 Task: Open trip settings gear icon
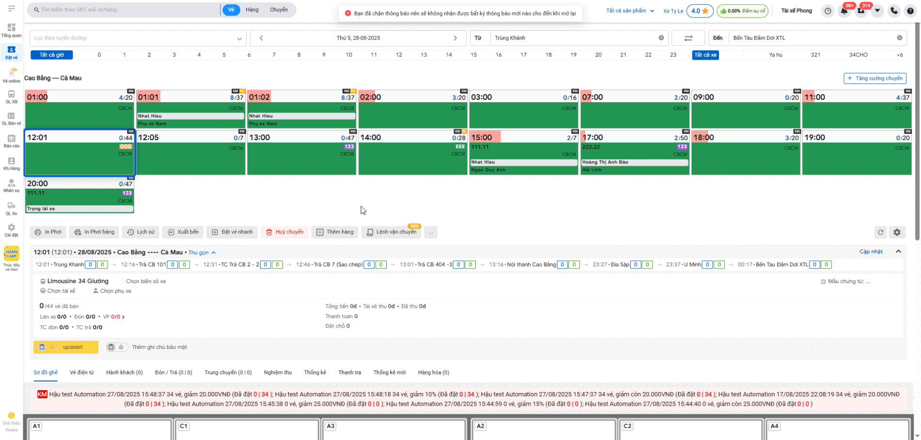pos(897,232)
